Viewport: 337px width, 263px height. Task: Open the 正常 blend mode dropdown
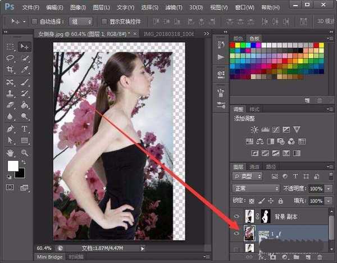point(256,188)
